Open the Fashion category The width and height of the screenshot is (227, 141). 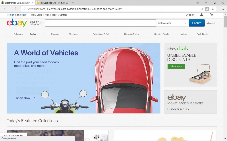pyautogui.click(x=55, y=34)
